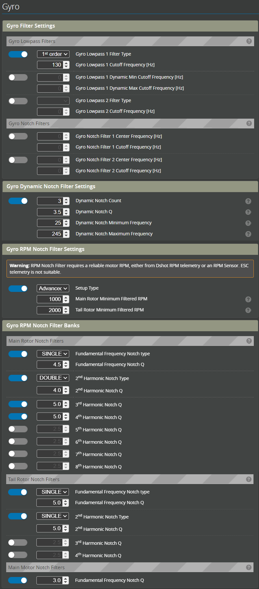259x589 pixels.
Task: Click the Gyro Lowpass 1 Cutoff Frequency field
Action: point(50,65)
